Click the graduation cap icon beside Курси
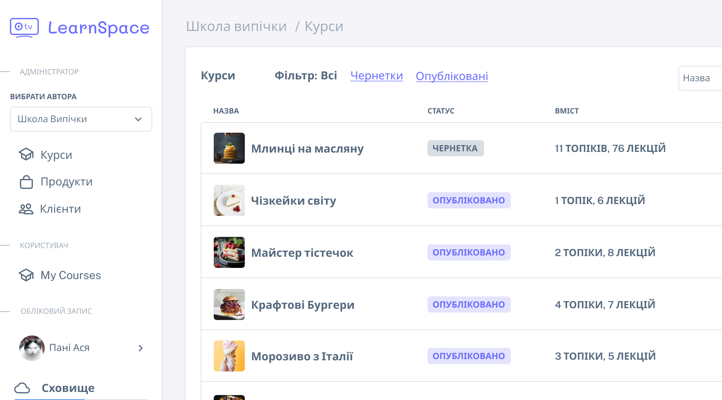 pyautogui.click(x=26, y=154)
